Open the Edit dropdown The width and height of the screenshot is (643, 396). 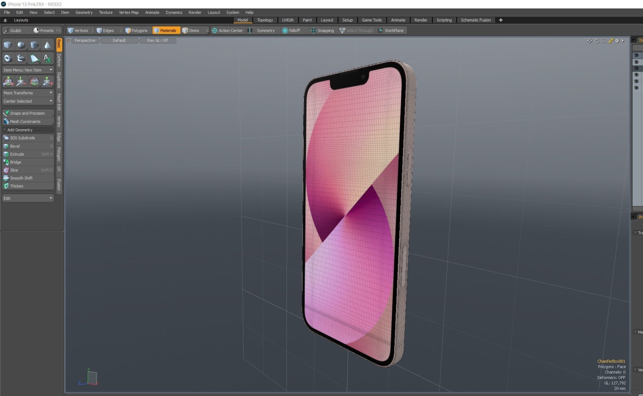pos(28,198)
